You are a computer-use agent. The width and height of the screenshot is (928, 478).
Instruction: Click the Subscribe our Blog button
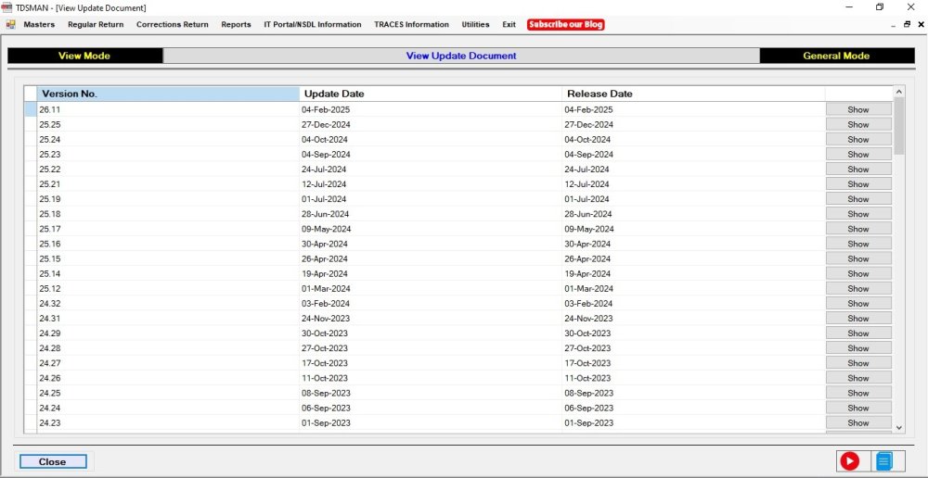[566, 24]
